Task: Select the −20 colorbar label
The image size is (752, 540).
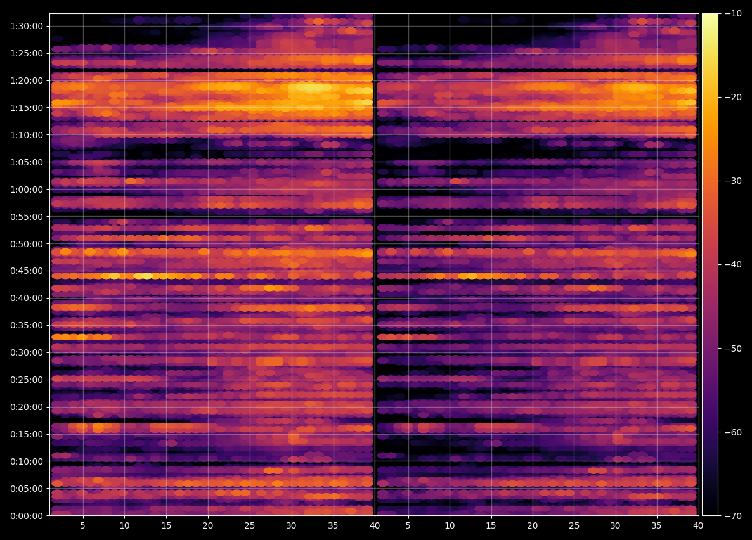Action: click(x=732, y=98)
